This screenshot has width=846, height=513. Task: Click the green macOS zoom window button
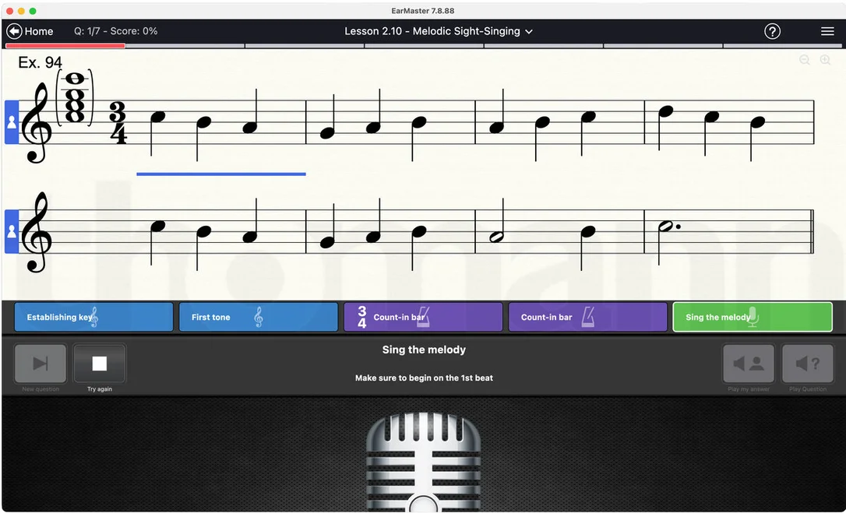click(x=33, y=11)
